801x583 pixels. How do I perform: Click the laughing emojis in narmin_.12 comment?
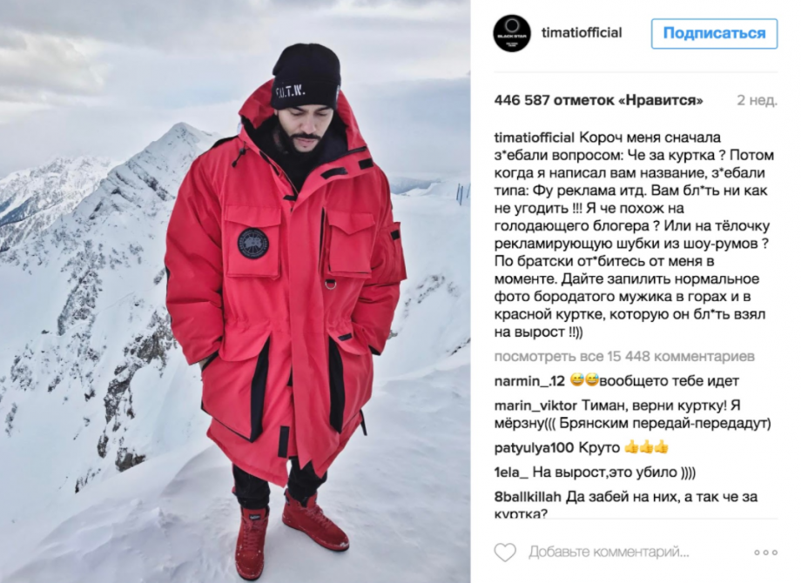click(x=584, y=380)
